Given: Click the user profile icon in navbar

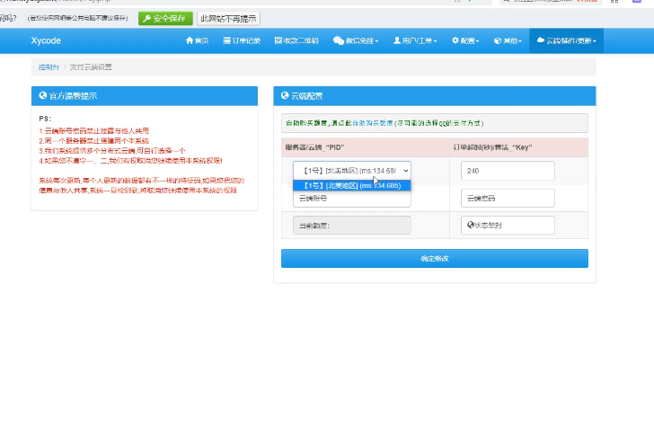Looking at the screenshot, I should (x=397, y=40).
